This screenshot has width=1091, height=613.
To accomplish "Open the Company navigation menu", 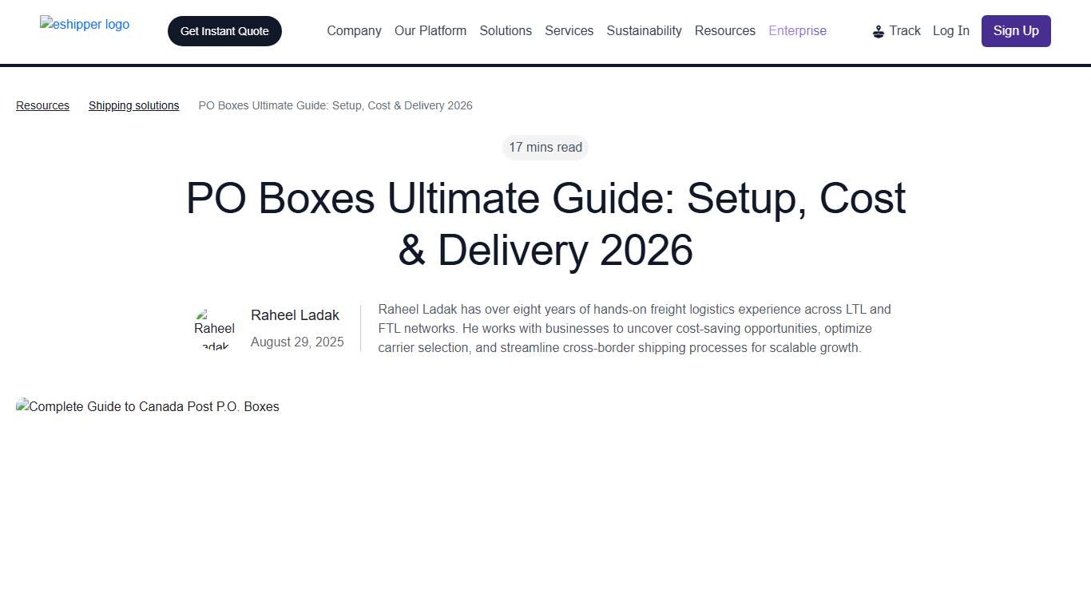I will (354, 30).
